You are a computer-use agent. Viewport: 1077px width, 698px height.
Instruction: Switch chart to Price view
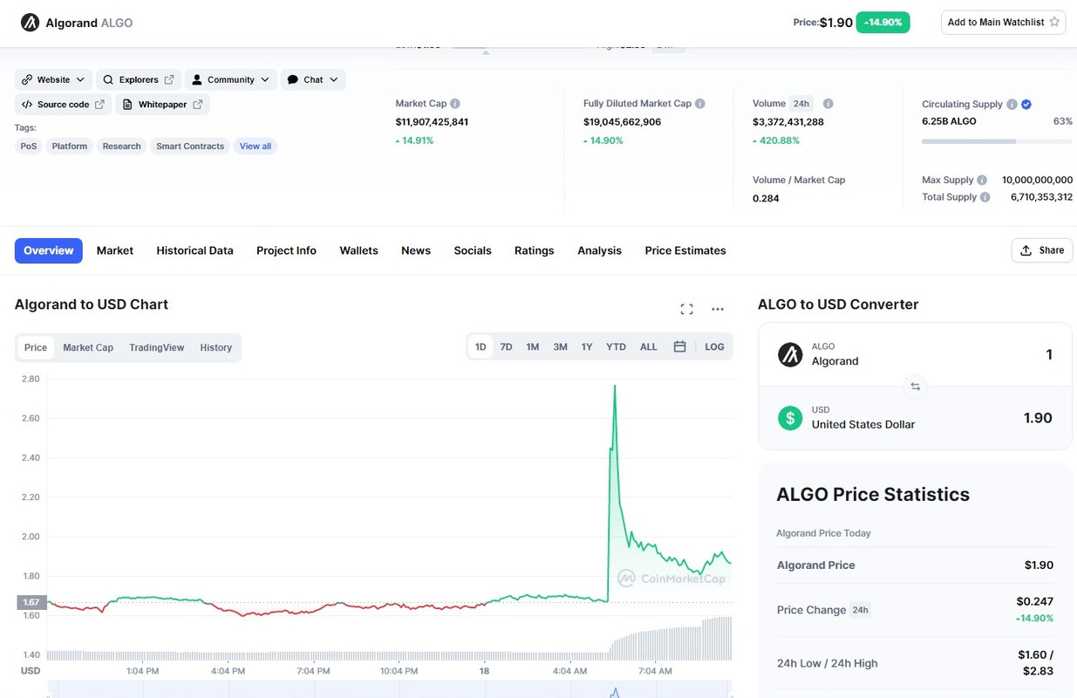click(36, 347)
